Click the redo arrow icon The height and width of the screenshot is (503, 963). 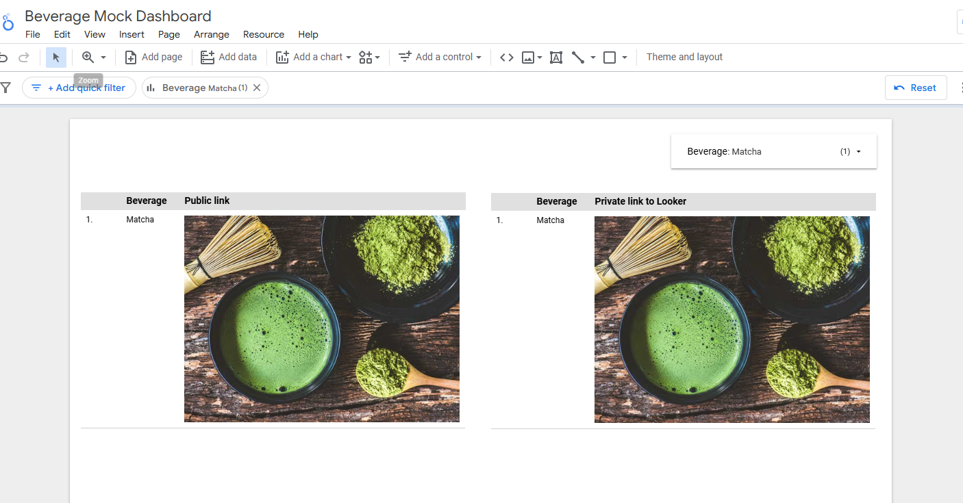[x=24, y=57]
